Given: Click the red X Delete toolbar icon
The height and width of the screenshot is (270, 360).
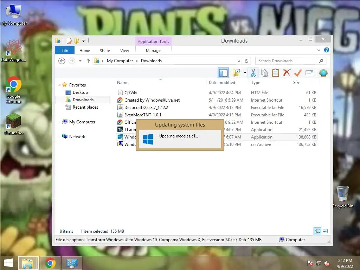Looking at the screenshot, I should [287, 73].
